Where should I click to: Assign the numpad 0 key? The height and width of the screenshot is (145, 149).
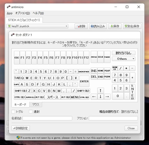pos(118,96)
